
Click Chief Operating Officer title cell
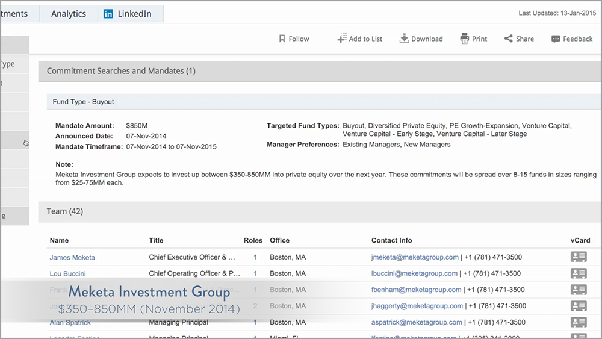[x=194, y=273]
